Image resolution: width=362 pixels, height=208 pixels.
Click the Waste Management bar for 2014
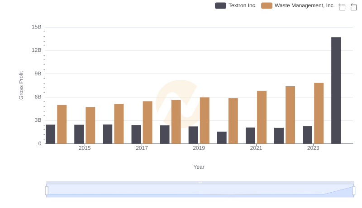[x=62, y=125]
